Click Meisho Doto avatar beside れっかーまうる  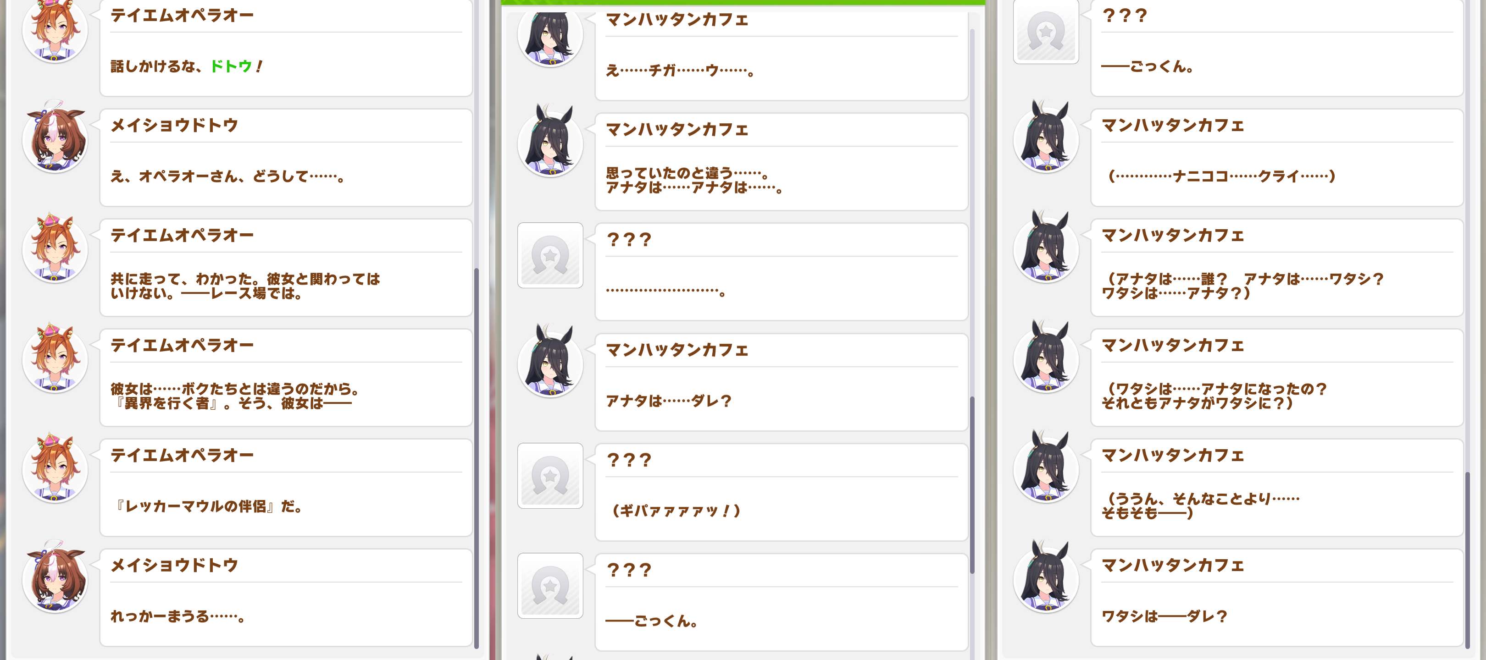(55, 579)
